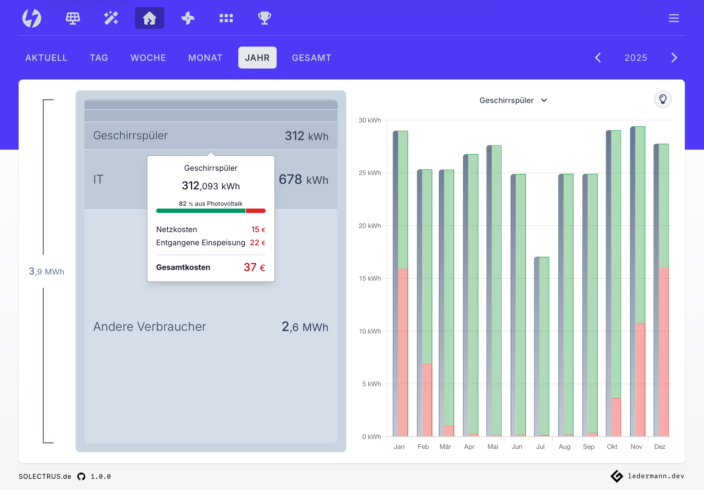Screen dimensions: 704x490
Task: Click the house consumption icon
Action: [149, 18]
